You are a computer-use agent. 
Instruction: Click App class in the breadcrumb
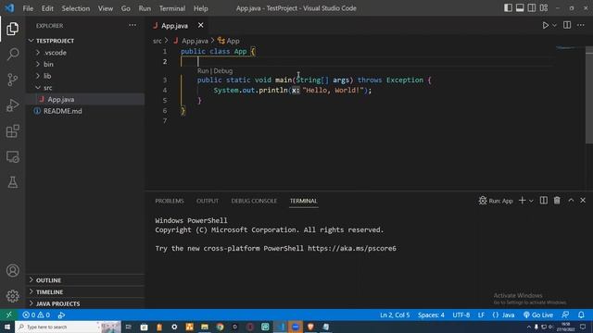(x=229, y=41)
